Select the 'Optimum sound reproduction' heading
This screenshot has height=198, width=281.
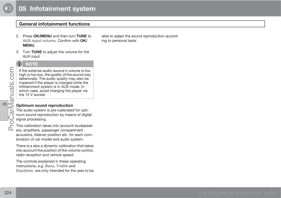(44, 105)
